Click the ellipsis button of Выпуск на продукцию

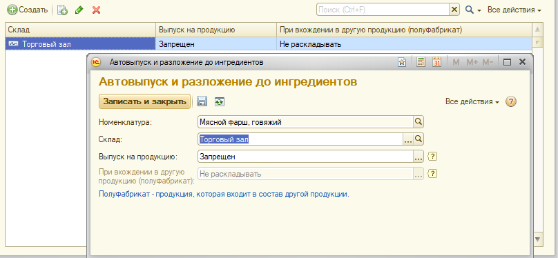(x=418, y=157)
